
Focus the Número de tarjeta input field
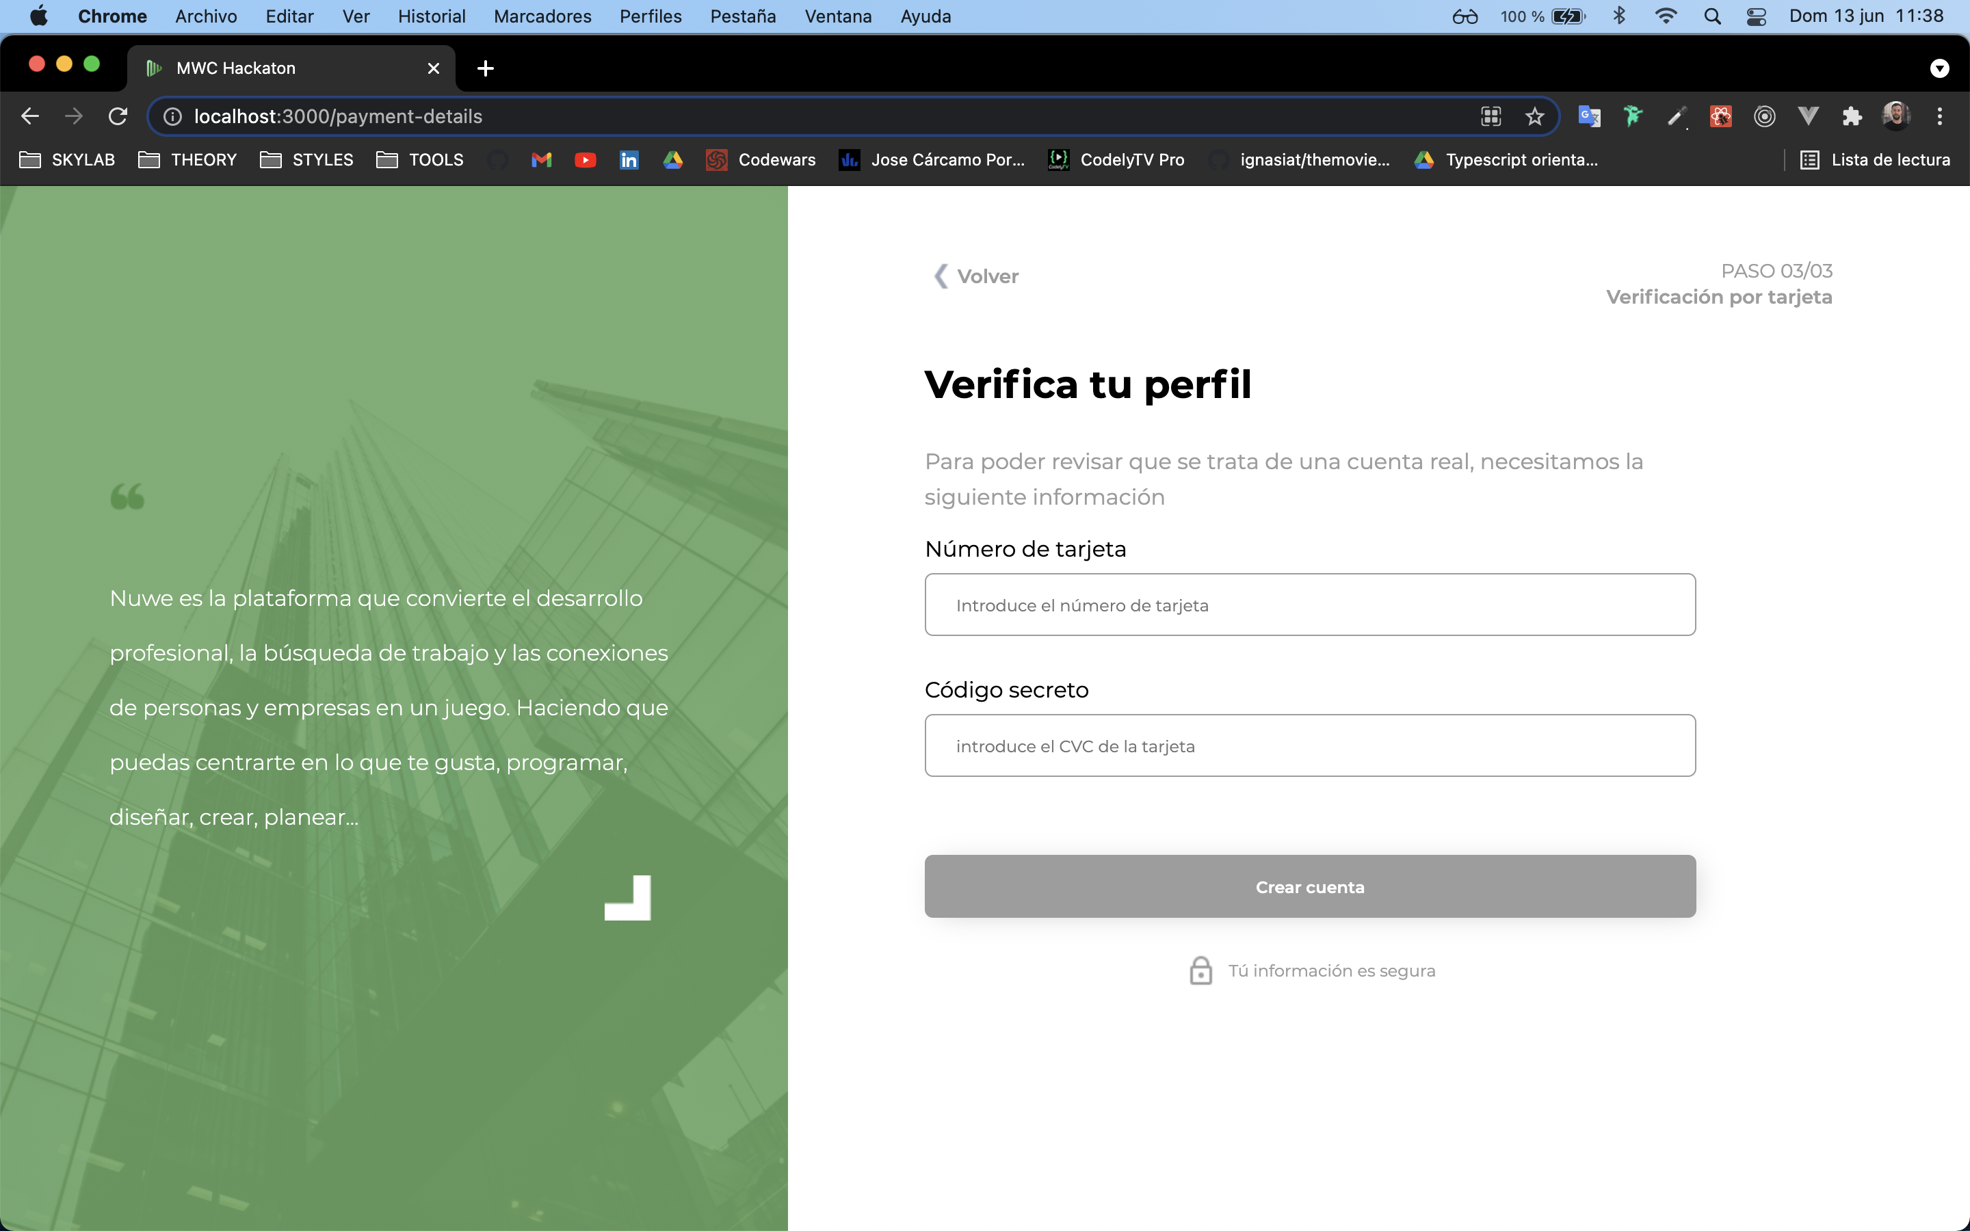[x=1309, y=605]
